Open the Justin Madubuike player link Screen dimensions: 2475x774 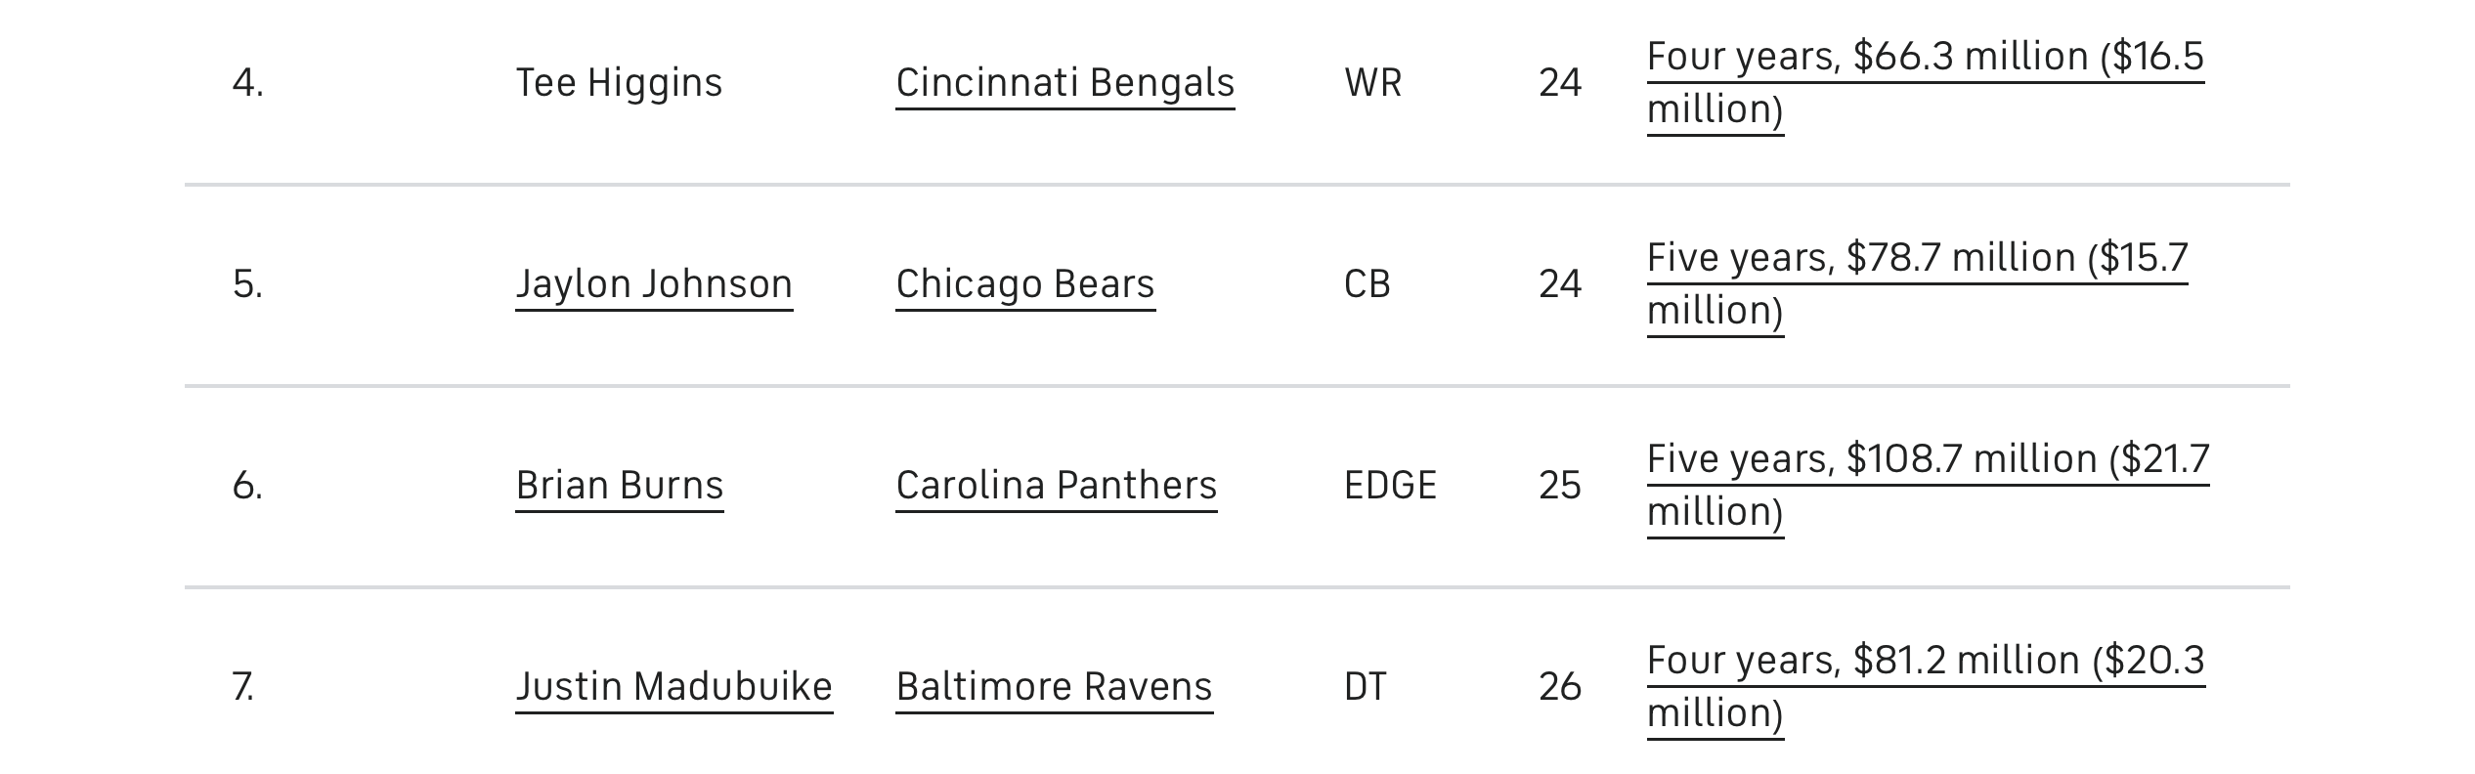click(x=674, y=687)
